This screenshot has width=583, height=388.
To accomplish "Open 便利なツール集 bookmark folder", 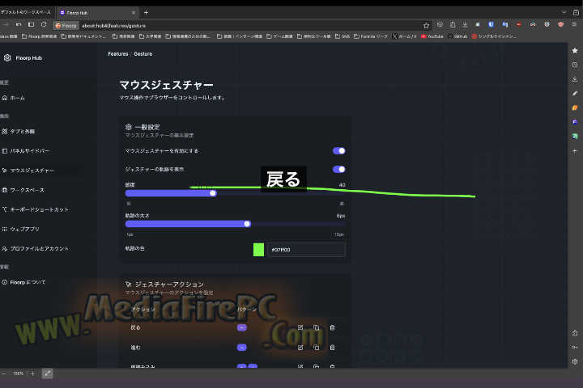I will 314,36.
